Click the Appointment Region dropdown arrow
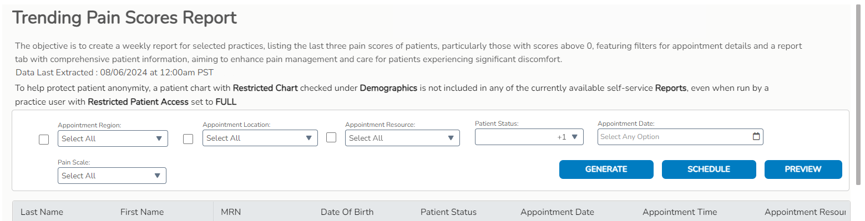 [159, 138]
